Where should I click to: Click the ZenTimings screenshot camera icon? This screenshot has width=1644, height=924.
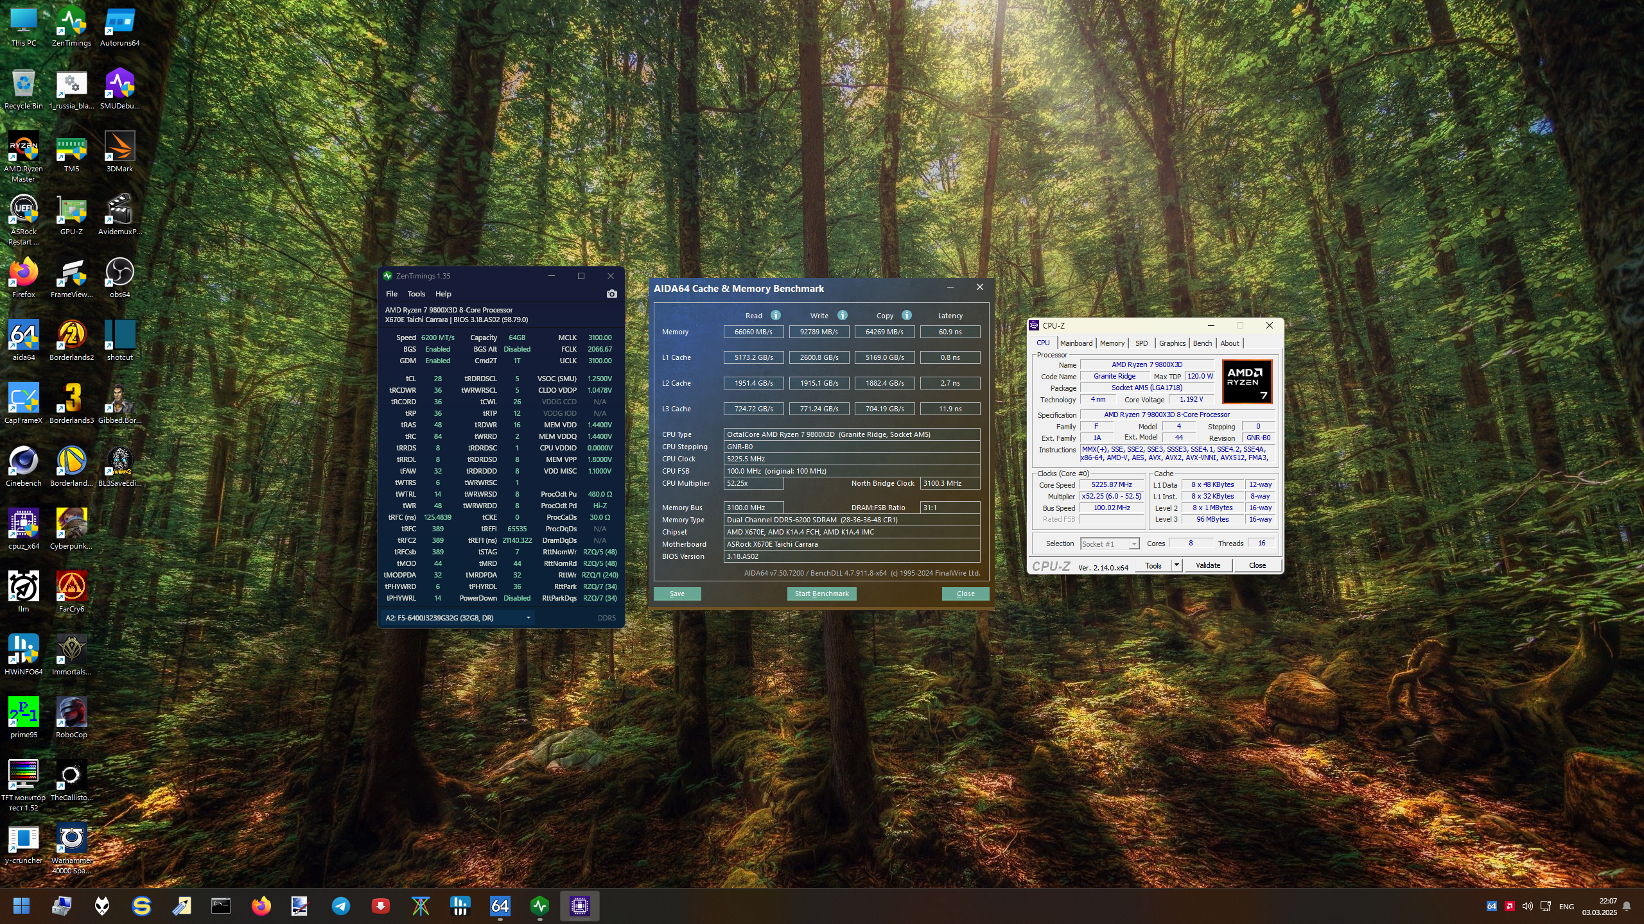click(x=611, y=294)
